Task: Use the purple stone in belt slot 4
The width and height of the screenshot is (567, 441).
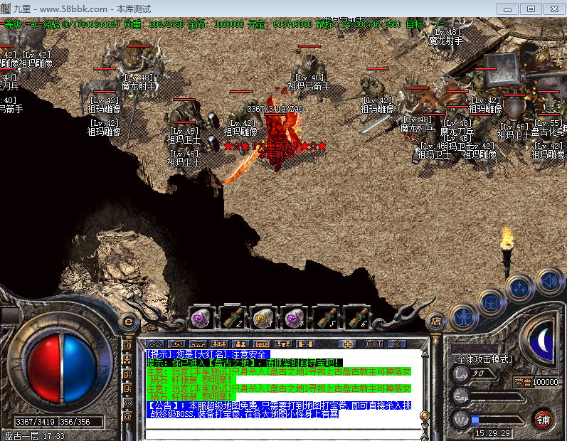Action: coord(294,319)
